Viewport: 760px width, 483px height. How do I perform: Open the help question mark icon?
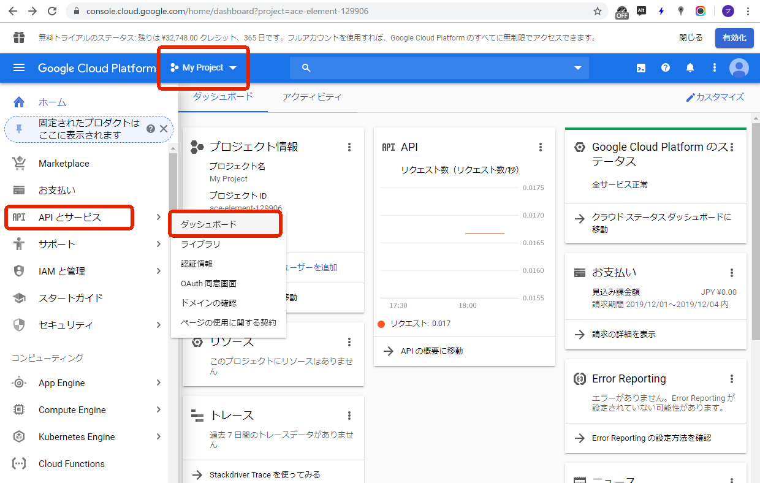coord(666,68)
